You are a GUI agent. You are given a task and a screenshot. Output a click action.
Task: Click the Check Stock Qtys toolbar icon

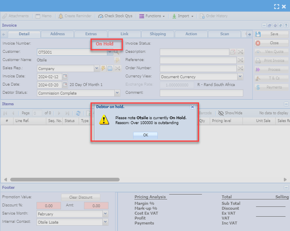pos(101,16)
